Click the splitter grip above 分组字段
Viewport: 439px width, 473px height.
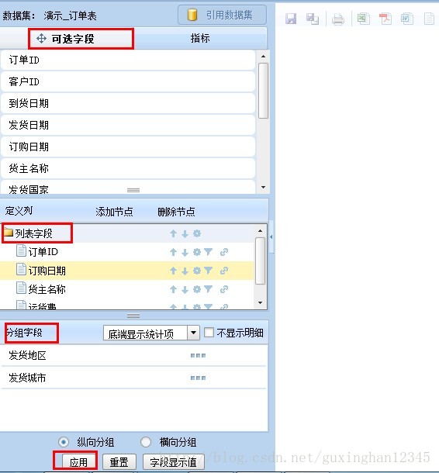133,316
